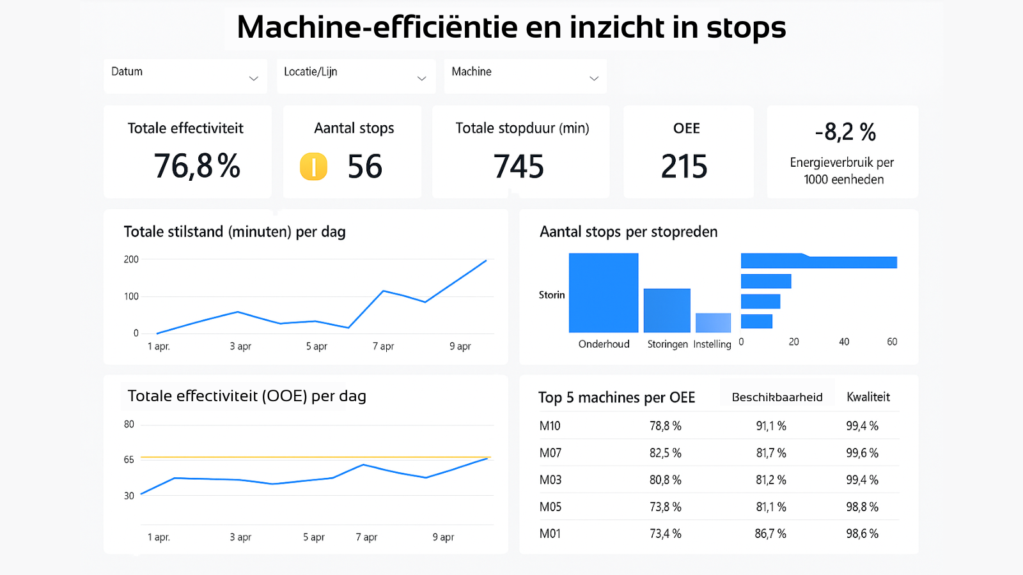Click the M10 availability value 91,1 %

point(771,425)
